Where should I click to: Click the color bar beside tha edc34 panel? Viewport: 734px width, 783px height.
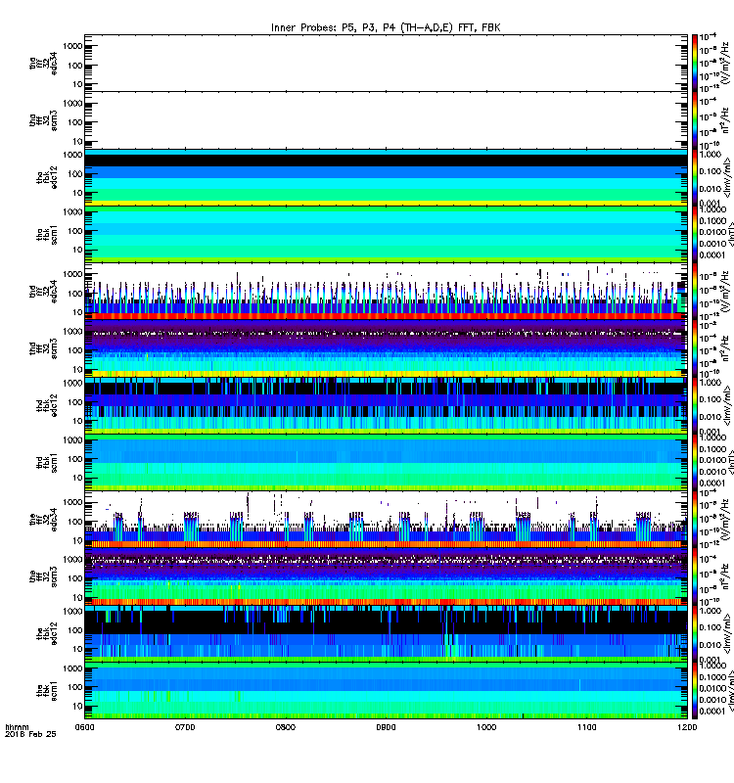pos(695,63)
